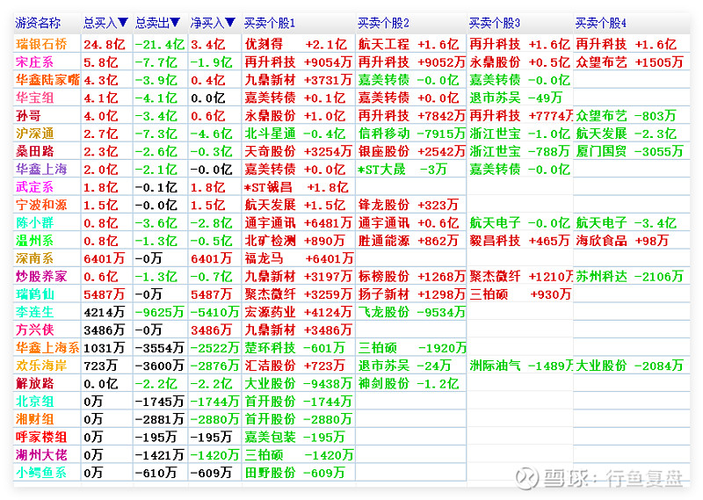Select the 华宝组 row name
Image resolution: width=703 pixels, height=500 pixels.
[34, 98]
